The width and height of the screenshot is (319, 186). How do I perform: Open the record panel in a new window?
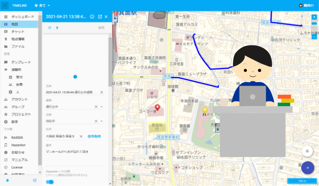(100, 17)
